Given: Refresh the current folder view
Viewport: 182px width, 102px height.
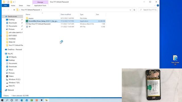Looking at the screenshot, I should [134, 10].
